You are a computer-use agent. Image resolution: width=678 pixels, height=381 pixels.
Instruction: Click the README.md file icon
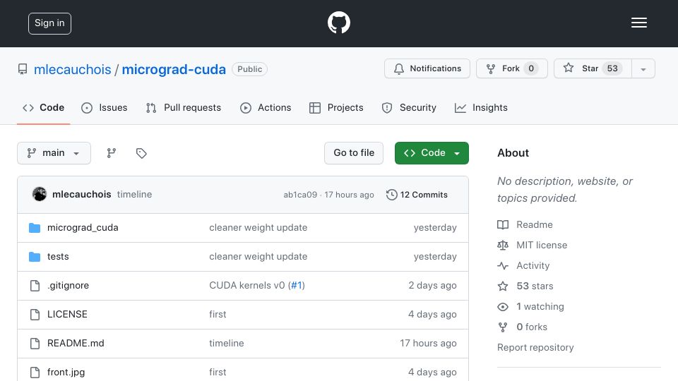click(x=35, y=344)
